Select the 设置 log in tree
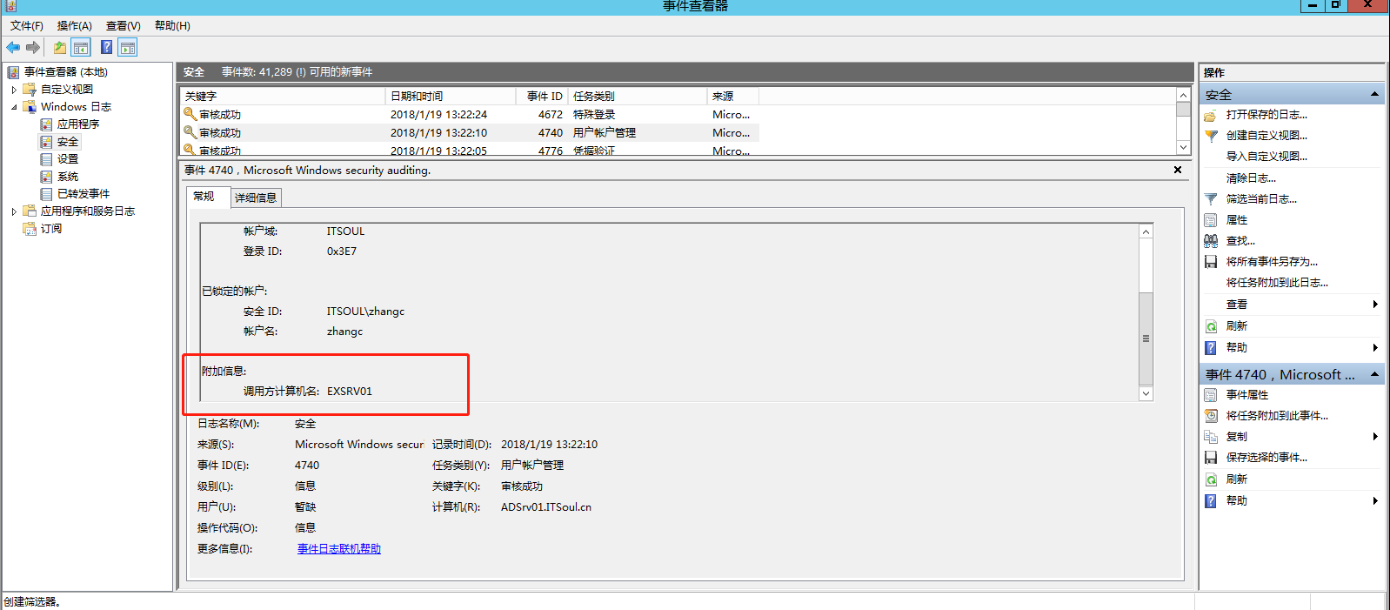The width and height of the screenshot is (1390, 610). coord(68,159)
